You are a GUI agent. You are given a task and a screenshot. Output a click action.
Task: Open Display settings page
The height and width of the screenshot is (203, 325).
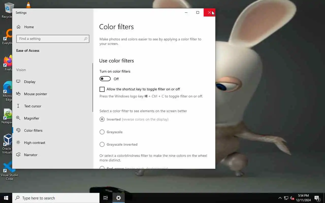[x=52, y=82]
